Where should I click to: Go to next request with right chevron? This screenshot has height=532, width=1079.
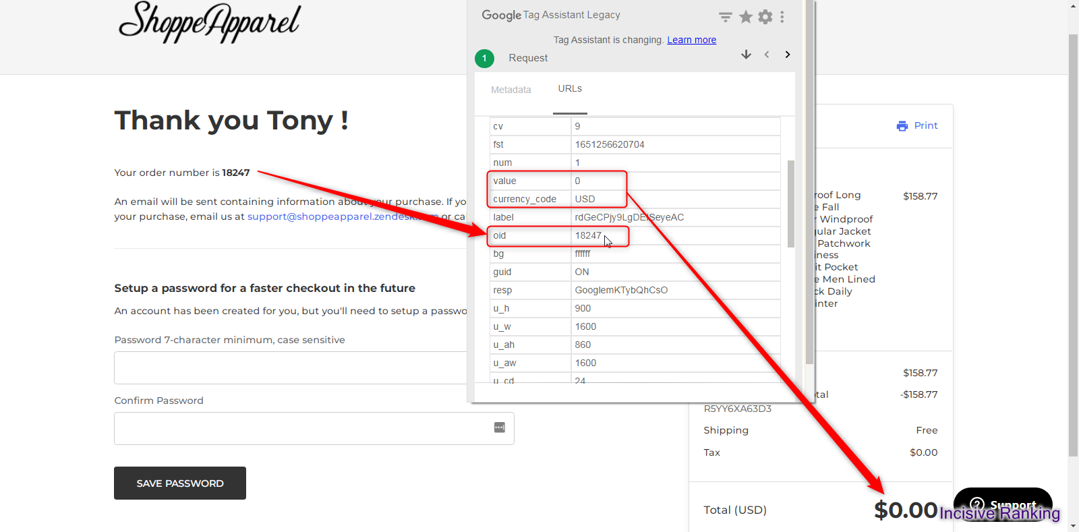coord(787,55)
